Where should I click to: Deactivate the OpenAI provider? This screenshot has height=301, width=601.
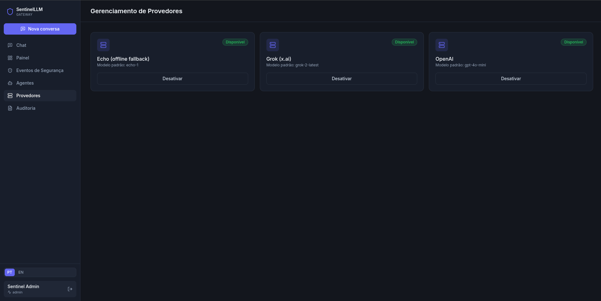511,79
